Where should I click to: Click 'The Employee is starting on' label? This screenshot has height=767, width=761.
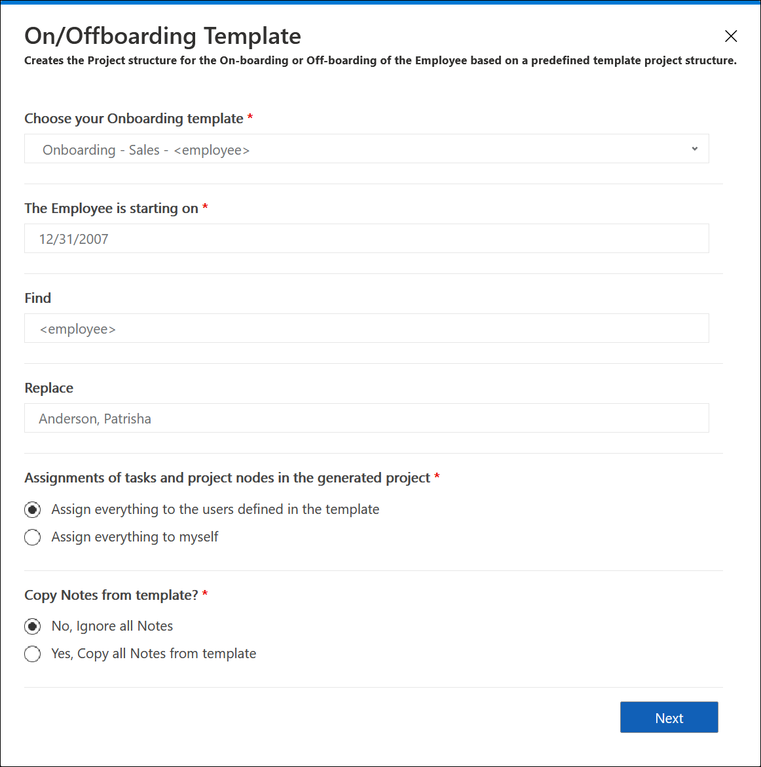(111, 208)
